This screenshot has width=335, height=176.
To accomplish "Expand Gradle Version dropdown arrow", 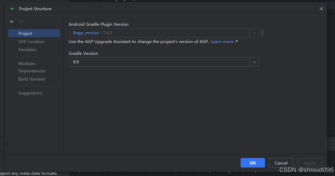I will click(254, 62).
